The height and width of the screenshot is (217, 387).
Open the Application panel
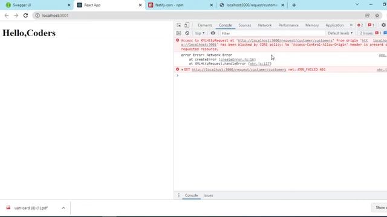pos(334,25)
